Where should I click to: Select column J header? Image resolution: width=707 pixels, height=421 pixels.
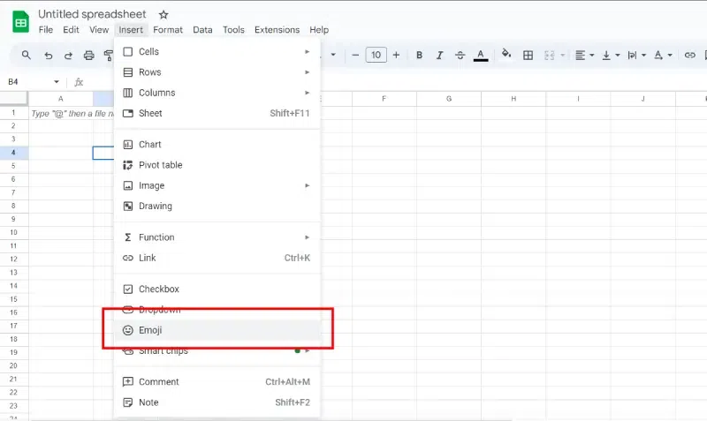tap(643, 99)
